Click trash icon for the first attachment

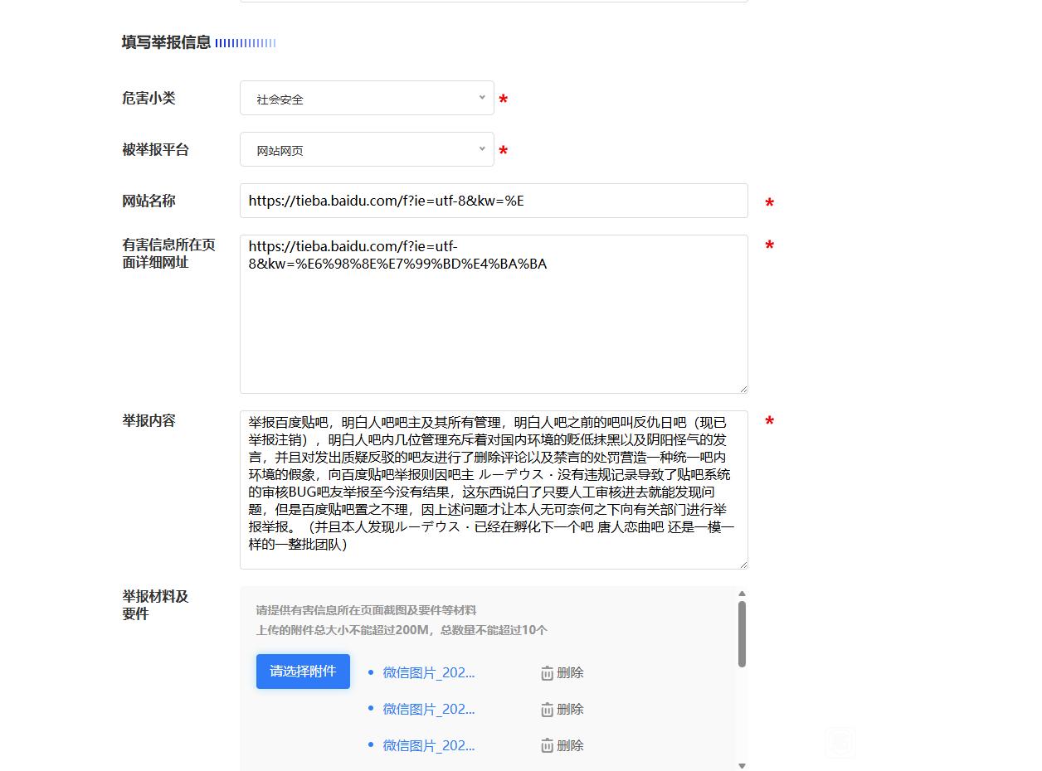point(548,673)
